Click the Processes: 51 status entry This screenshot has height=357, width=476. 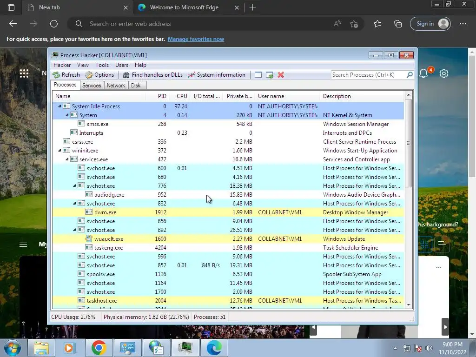click(x=210, y=317)
